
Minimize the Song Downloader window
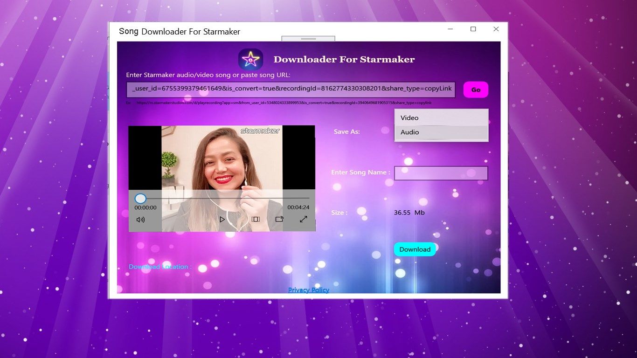coord(450,29)
